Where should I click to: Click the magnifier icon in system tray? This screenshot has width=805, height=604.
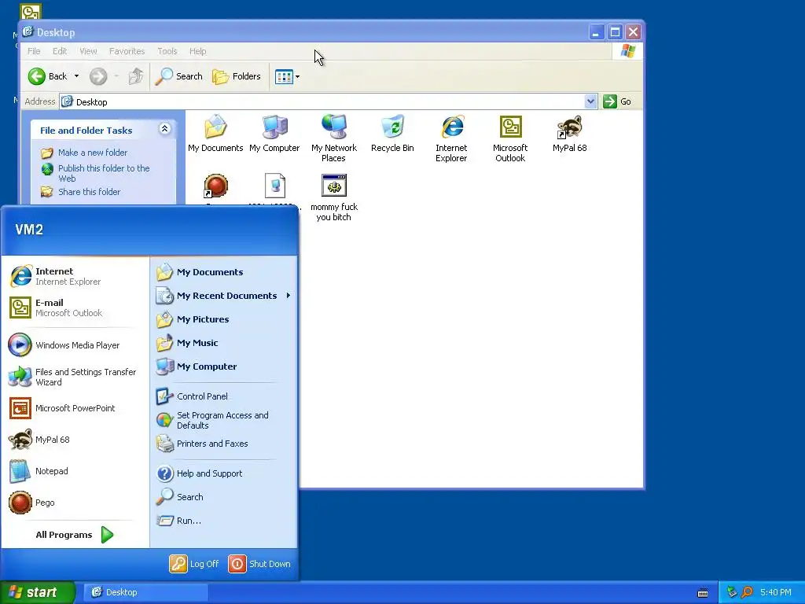(x=747, y=592)
